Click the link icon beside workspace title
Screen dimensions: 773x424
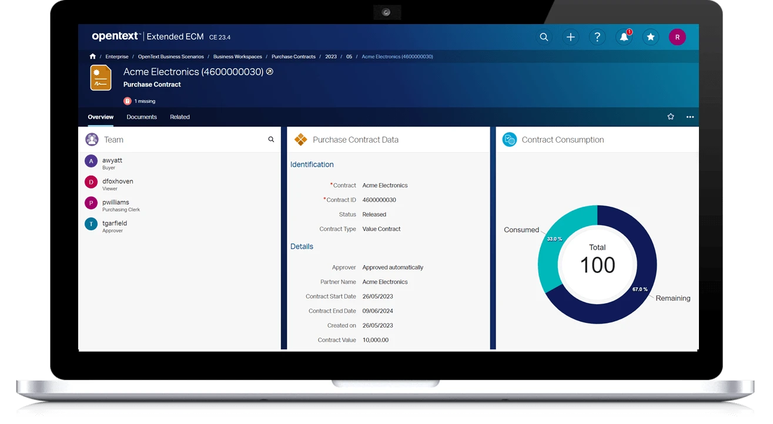point(270,72)
